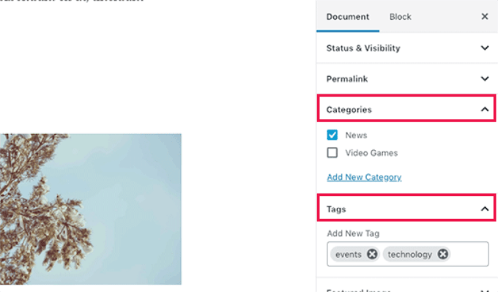Click the events tag text

tap(349, 255)
